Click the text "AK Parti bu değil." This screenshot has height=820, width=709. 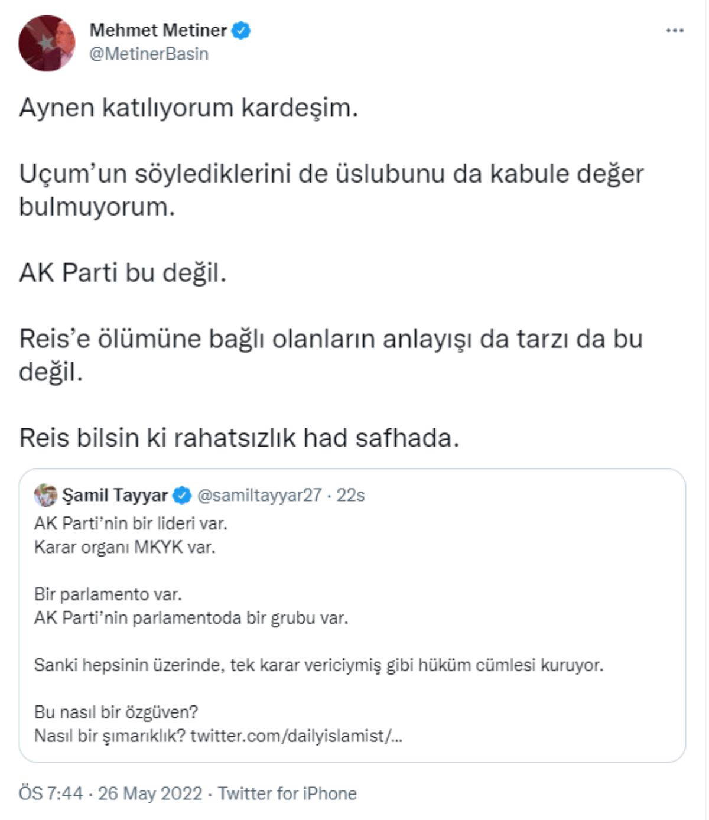tap(123, 273)
